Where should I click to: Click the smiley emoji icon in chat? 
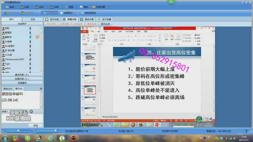(31, 111)
